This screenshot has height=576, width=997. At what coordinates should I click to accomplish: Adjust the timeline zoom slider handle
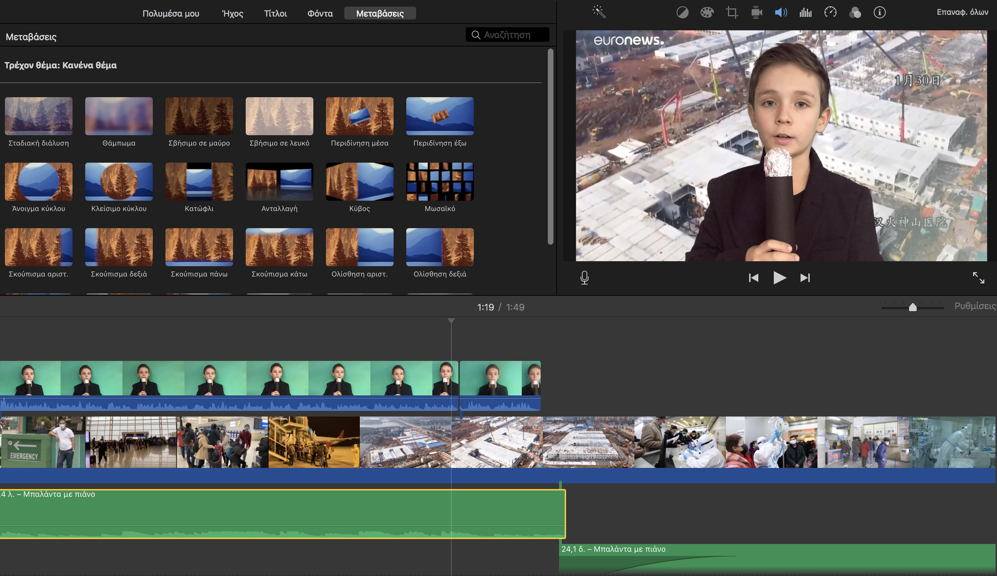(913, 307)
